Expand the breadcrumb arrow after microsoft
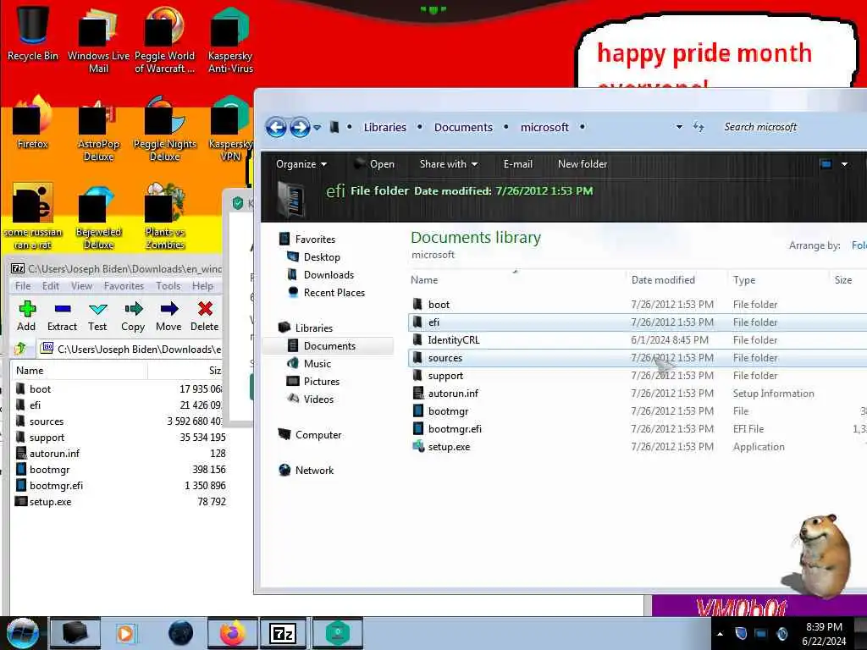 [583, 127]
